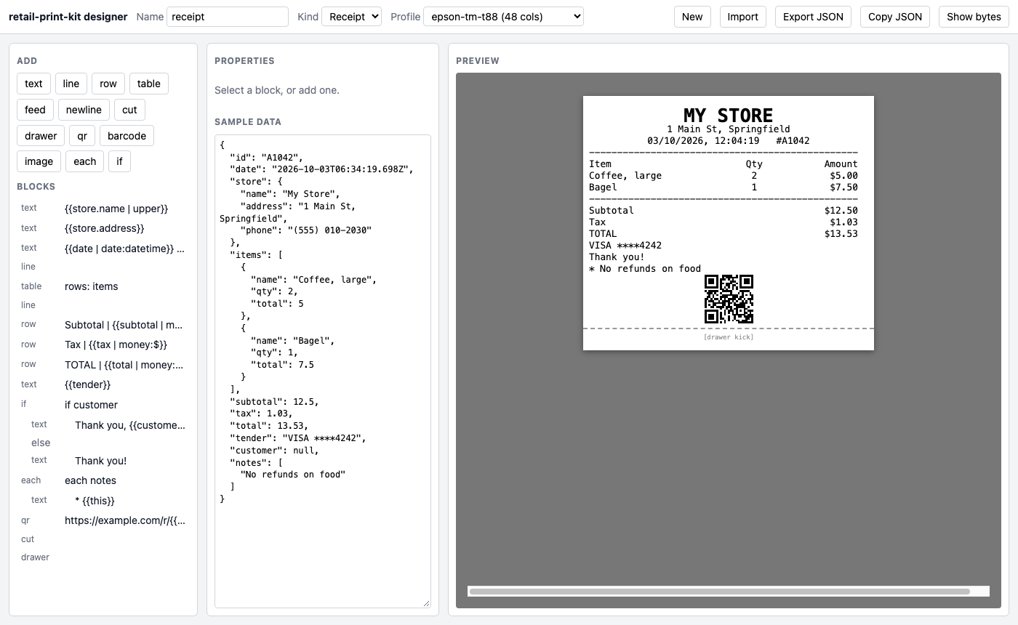Click the New button in the header
The image size is (1018, 625).
[692, 17]
